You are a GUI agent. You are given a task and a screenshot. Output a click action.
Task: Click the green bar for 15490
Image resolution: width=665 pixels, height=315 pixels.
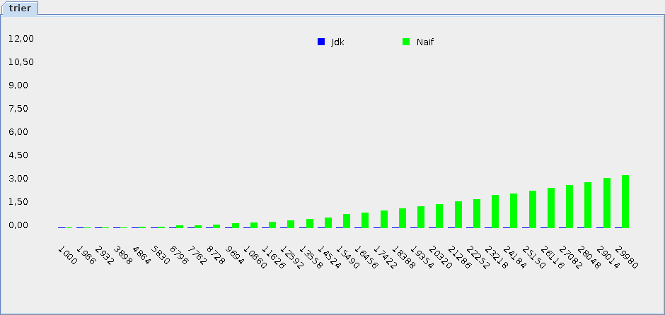(347, 221)
